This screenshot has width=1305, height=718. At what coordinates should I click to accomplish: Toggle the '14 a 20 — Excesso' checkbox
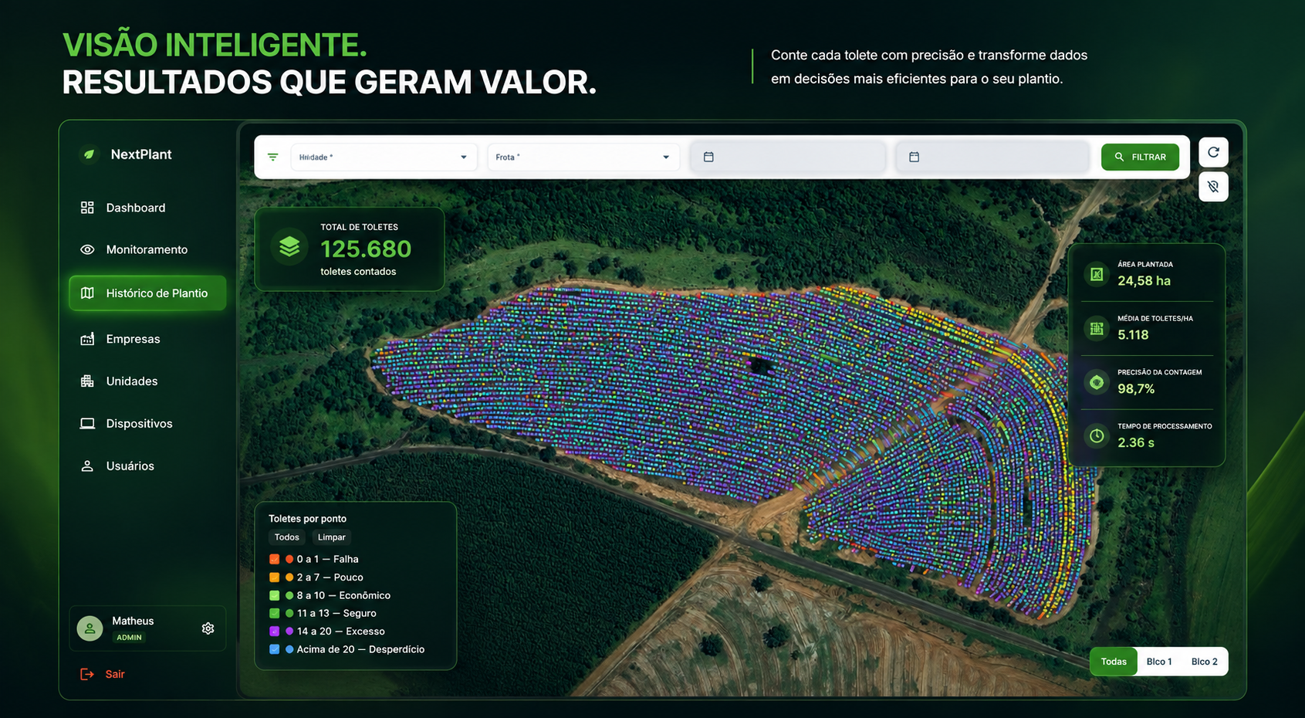(274, 632)
